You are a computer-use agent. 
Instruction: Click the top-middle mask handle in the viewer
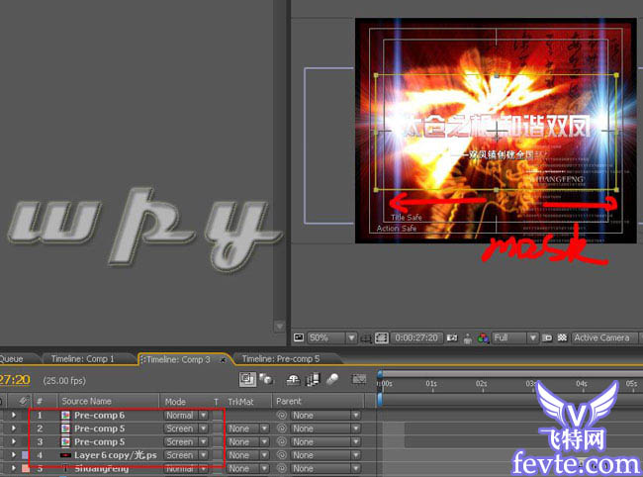497,75
